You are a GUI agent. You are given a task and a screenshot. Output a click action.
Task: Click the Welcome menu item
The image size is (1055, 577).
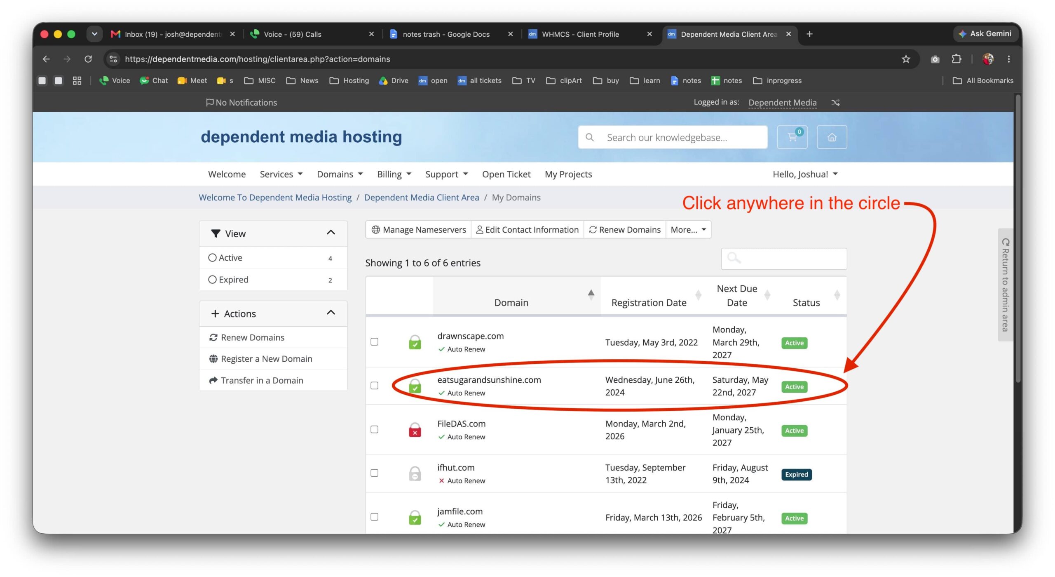pyautogui.click(x=227, y=174)
